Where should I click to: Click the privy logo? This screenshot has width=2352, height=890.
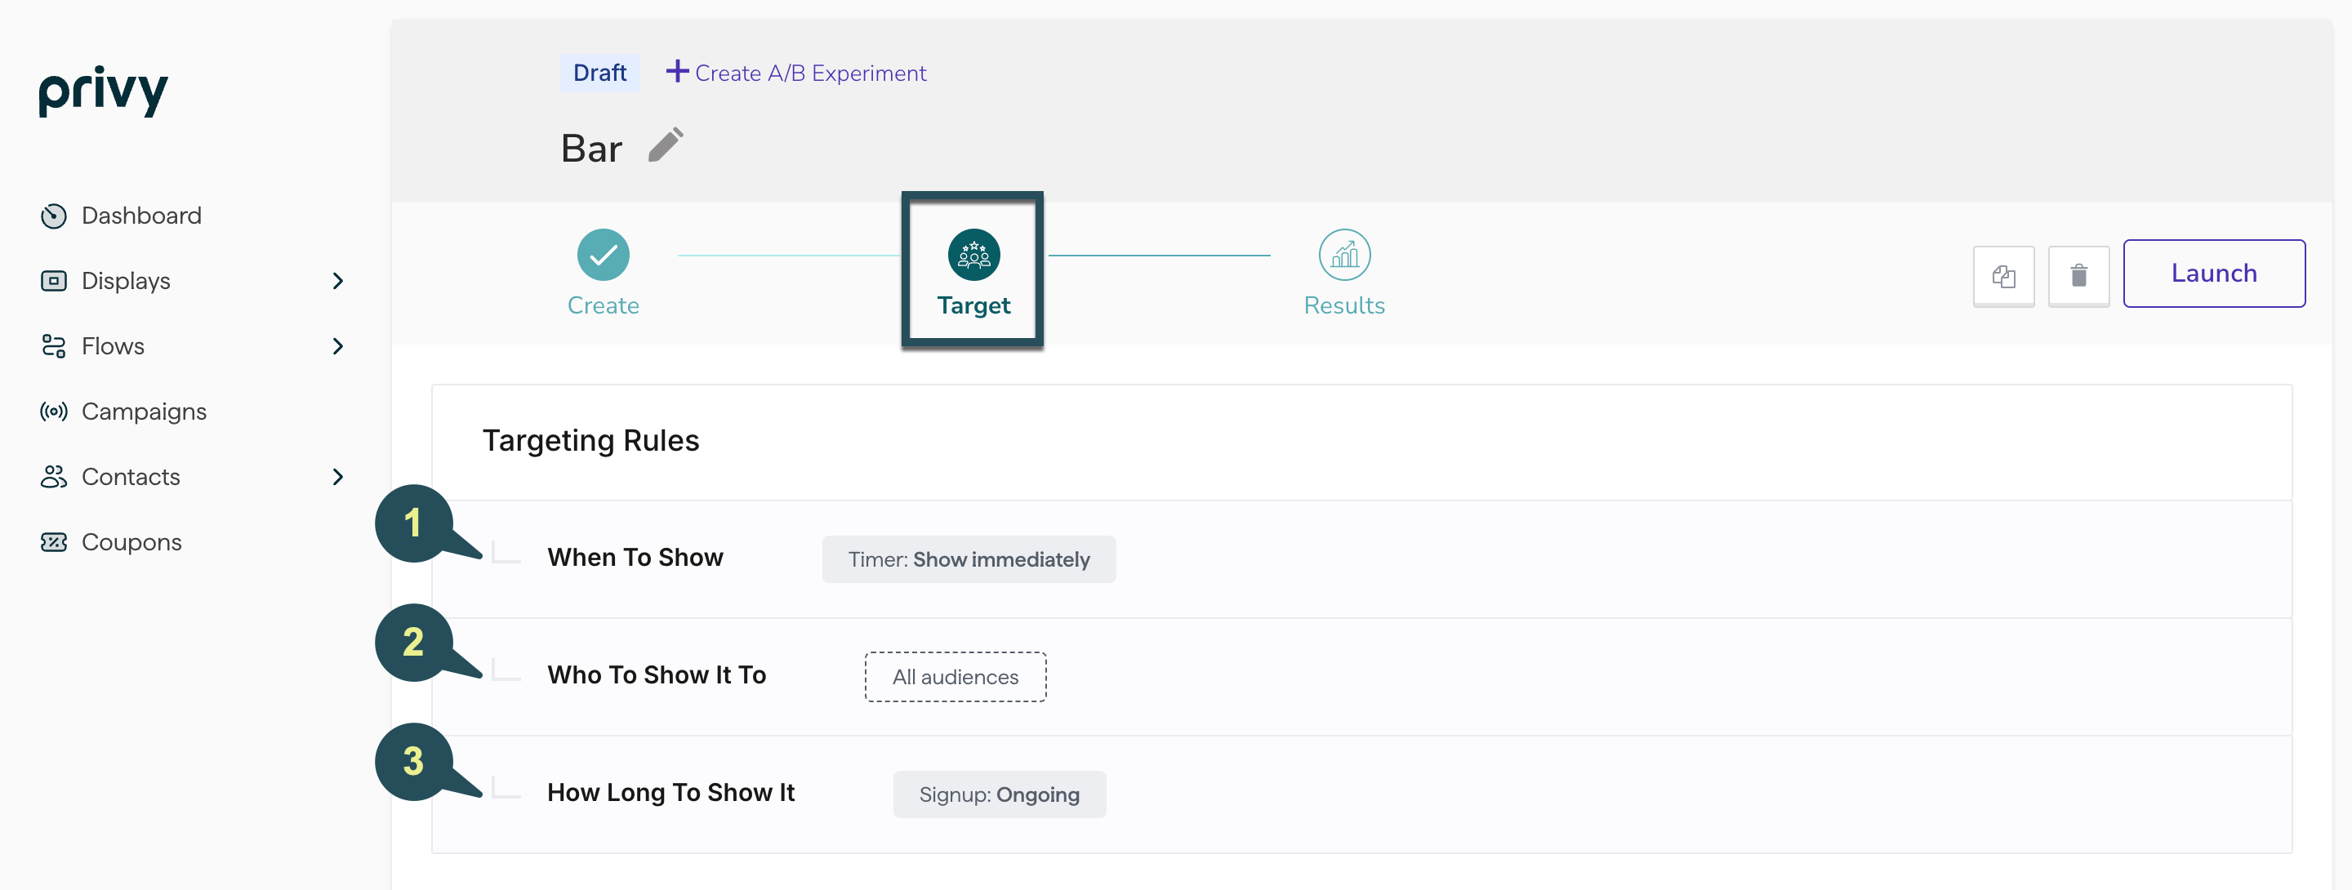pos(103,91)
